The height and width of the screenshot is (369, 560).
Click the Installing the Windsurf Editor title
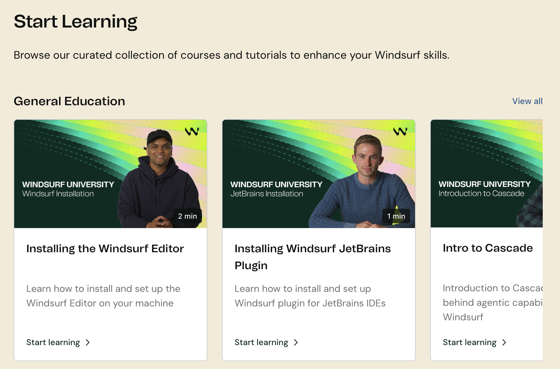[105, 249]
